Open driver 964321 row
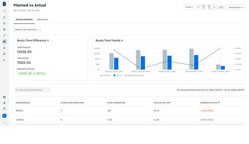This screenshot has width=249, height=144. [x=129, y=111]
